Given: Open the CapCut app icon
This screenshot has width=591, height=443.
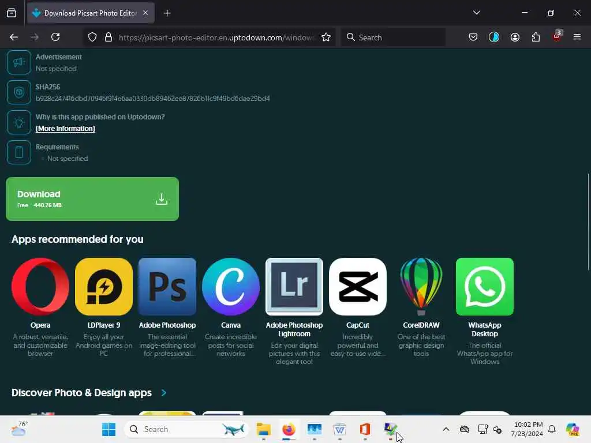Looking at the screenshot, I should pyautogui.click(x=358, y=287).
